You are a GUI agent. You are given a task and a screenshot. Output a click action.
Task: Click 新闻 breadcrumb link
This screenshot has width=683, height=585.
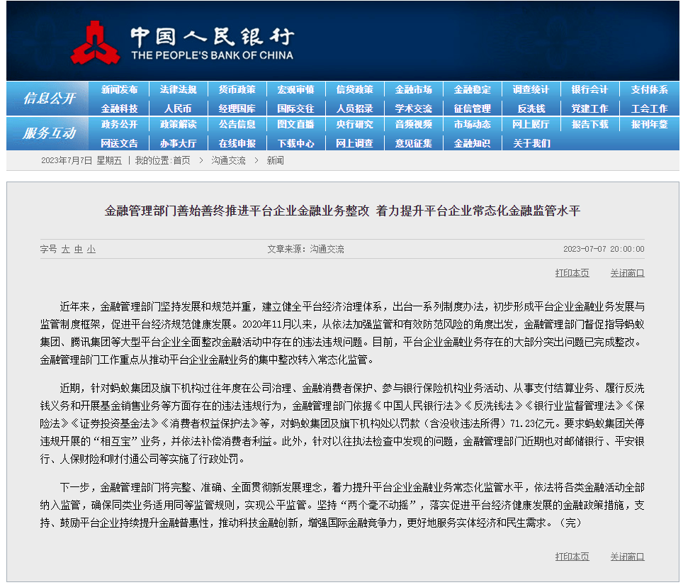coord(275,160)
